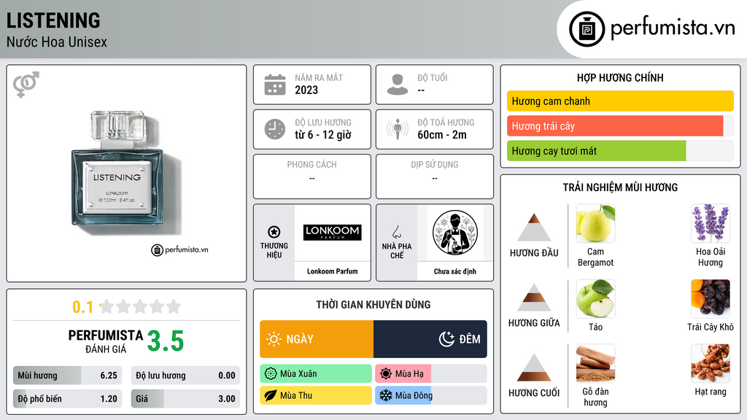
Task: Click the sillage icon beside Độ toả hương
Action: [x=398, y=129]
